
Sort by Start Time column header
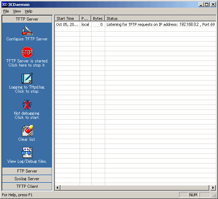67,18
